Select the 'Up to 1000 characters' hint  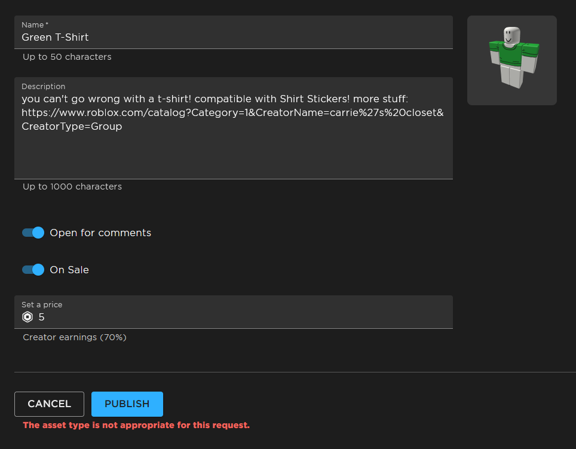click(x=72, y=187)
